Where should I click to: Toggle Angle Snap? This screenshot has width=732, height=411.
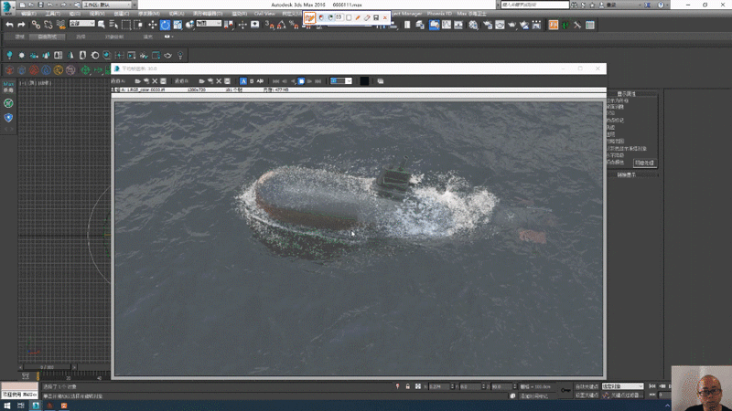coord(282,26)
